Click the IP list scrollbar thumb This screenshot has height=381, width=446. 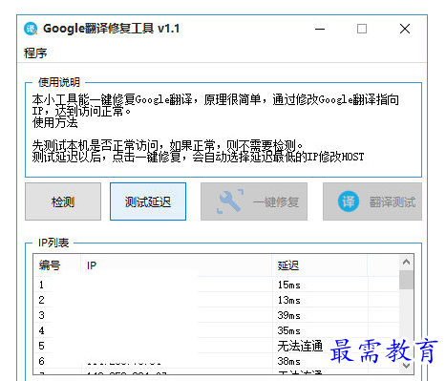pos(406,280)
